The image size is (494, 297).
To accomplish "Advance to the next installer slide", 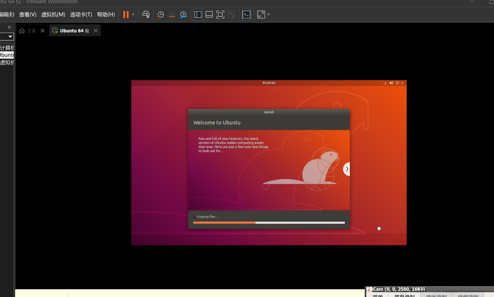I will pyautogui.click(x=346, y=169).
